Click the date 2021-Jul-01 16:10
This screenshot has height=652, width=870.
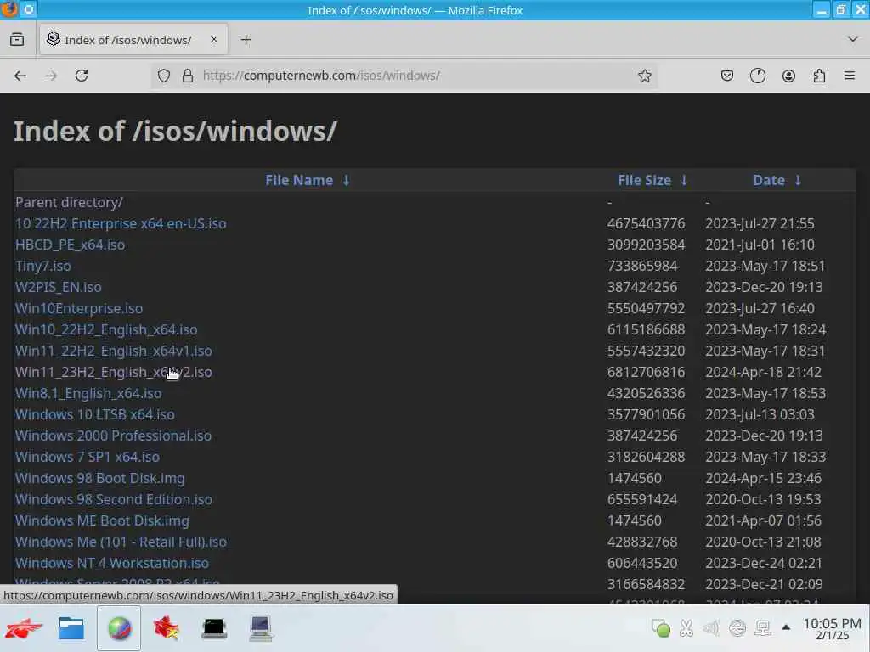(x=760, y=244)
